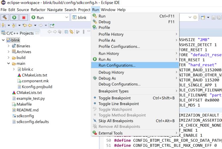Choose the Profile menu entry
The width and height of the screenshot is (222, 149).
[x=135, y=27]
